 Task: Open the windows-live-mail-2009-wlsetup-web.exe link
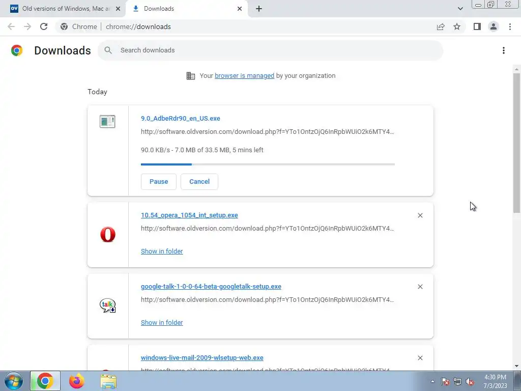click(202, 358)
